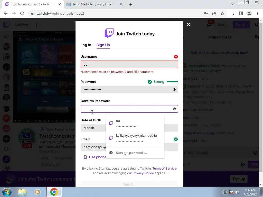Click the red username error icon
Viewport: 263px width, 197px height.
tap(176, 57)
